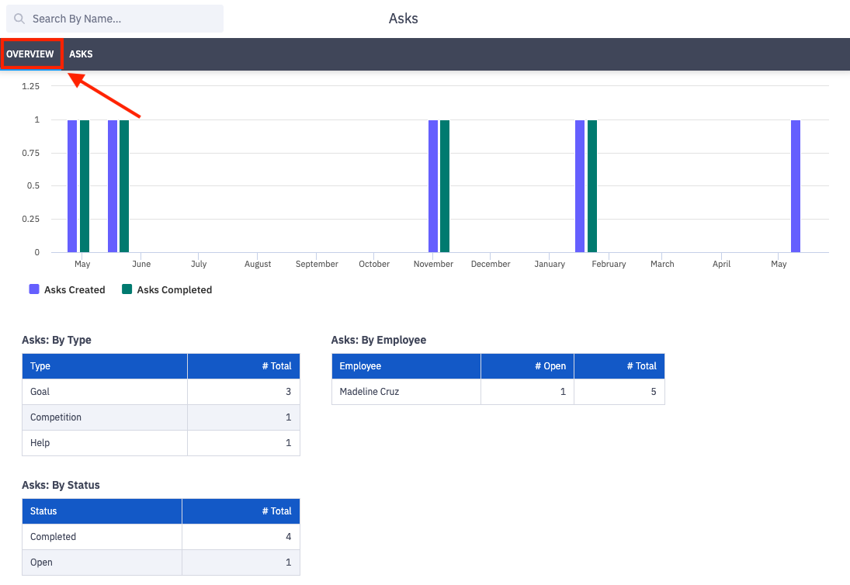Open the Madeline Cruz employee row
The width and height of the screenshot is (850, 585).
pos(369,392)
